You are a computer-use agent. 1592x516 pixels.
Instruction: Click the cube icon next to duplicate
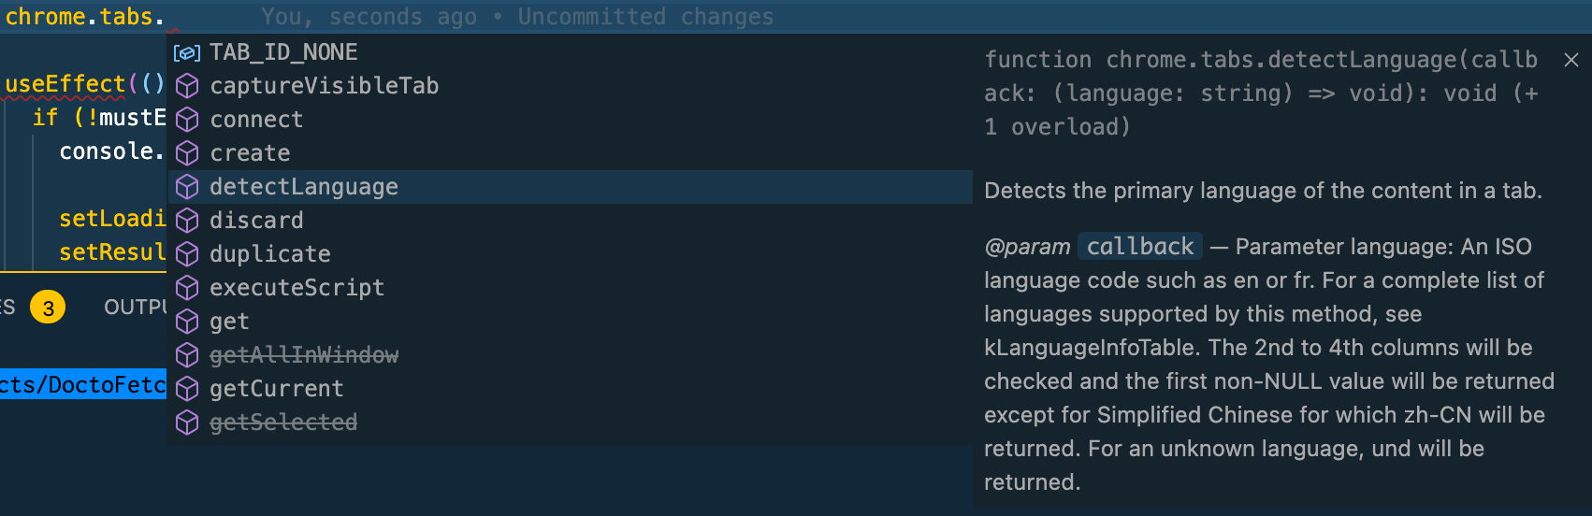[187, 254]
